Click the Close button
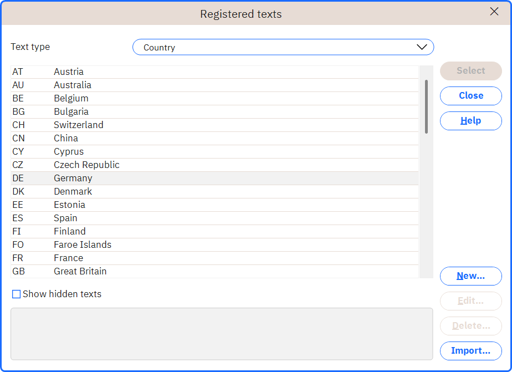The height and width of the screenshot is (372, 512). tap(471, 96)
